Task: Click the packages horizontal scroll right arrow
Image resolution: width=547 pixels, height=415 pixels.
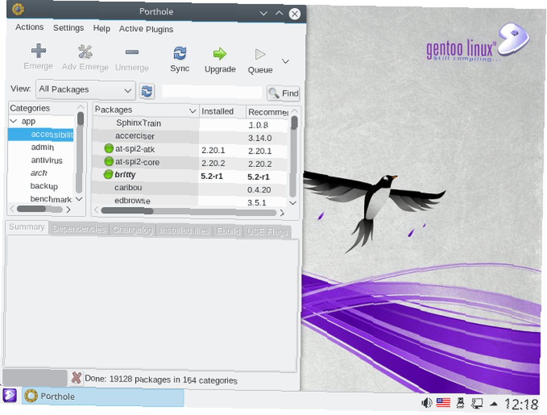Action: click(282, 212)
